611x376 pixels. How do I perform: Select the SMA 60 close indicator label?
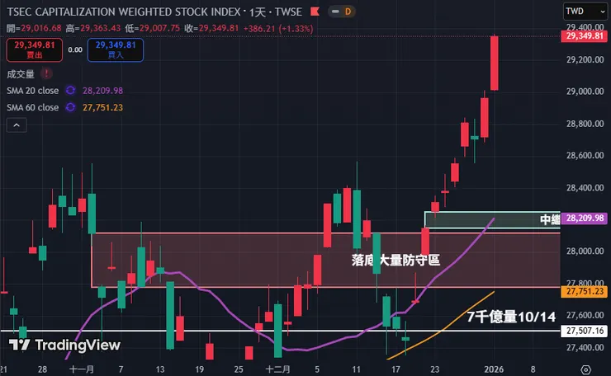coord(33,107)
